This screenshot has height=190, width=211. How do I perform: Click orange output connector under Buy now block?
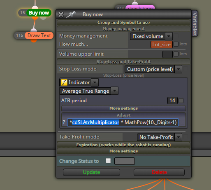(35, 18)
